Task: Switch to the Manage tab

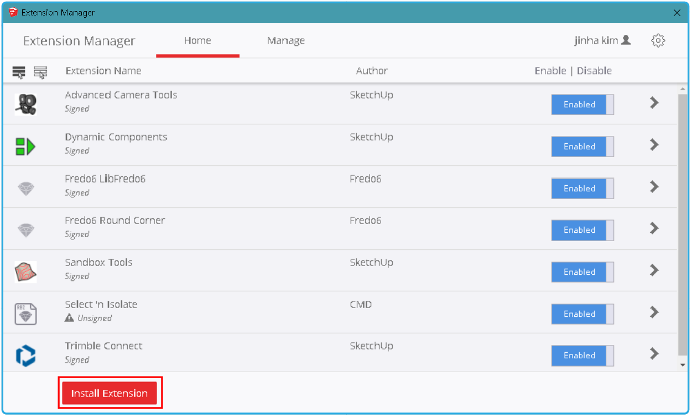Action: [x=286, y=40]
